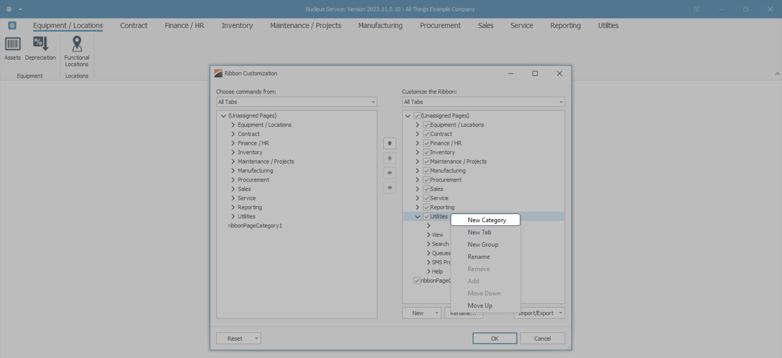Image resolution: width=782 pixels, height=358 pixels.
Task: Disable the Inventory checkbox
Action: point(426,152)
